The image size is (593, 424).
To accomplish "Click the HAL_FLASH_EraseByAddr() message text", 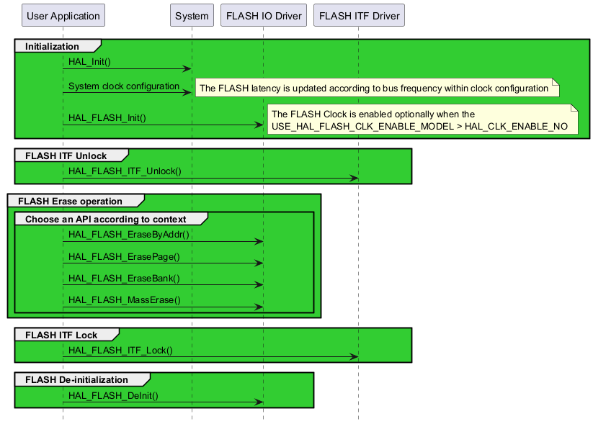I will [128, 235].
